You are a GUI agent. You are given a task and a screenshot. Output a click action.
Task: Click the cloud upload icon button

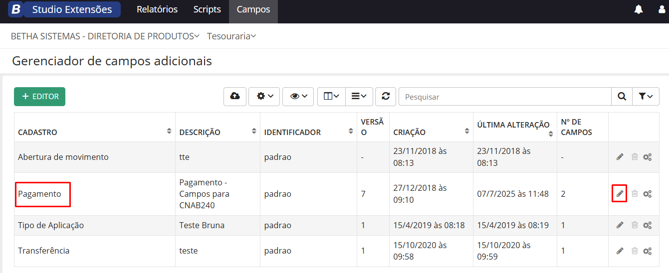tap(235, 97)
